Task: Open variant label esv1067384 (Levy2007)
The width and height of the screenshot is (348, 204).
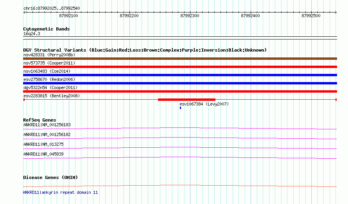Action: pos(204,104)
